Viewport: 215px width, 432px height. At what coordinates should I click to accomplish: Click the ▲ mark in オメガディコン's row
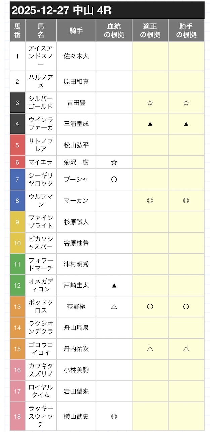pos(114,285)
